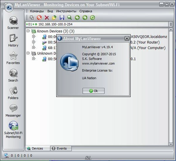Select the Known Devices (3) (3) row
The height and width of the screenshot is (161, 176).
(56, 31)
